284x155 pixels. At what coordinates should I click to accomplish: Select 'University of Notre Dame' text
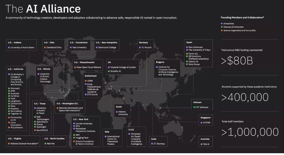coord(22,47)
